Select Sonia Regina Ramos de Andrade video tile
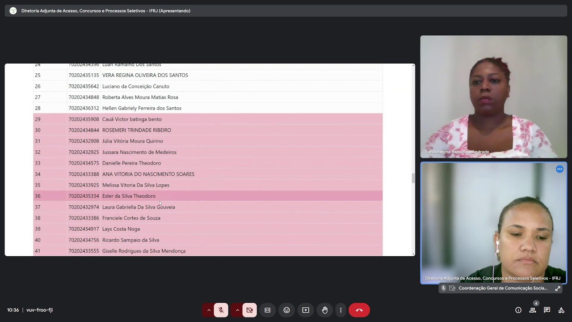The width and height of the screenshot is (572, 322). click(493, 97)
